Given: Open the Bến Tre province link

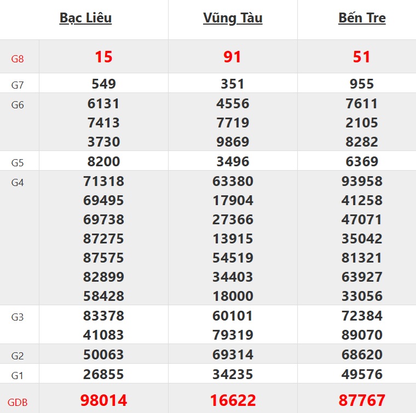Looking at the screenshot, I should click(362, 18).
